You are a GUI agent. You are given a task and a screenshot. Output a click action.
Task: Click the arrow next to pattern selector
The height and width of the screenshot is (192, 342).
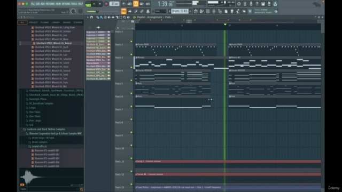pyautogui.click(x=190, y=11)
